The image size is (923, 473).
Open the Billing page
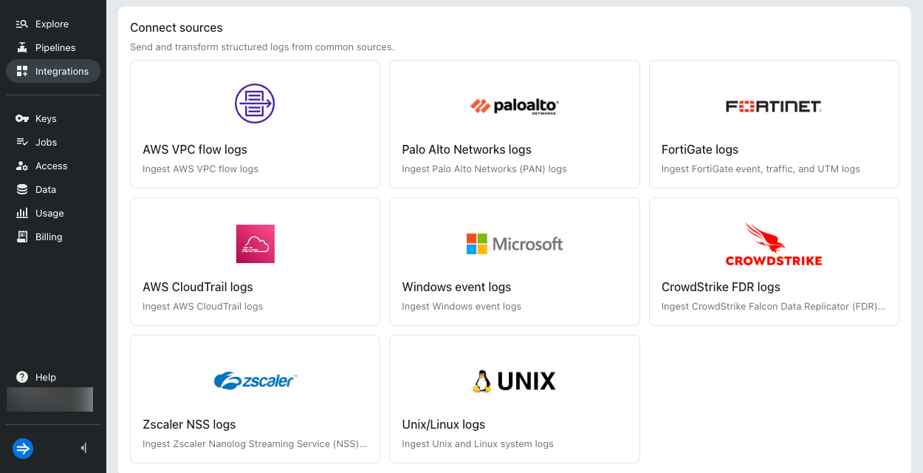click(x=52, y=236)
